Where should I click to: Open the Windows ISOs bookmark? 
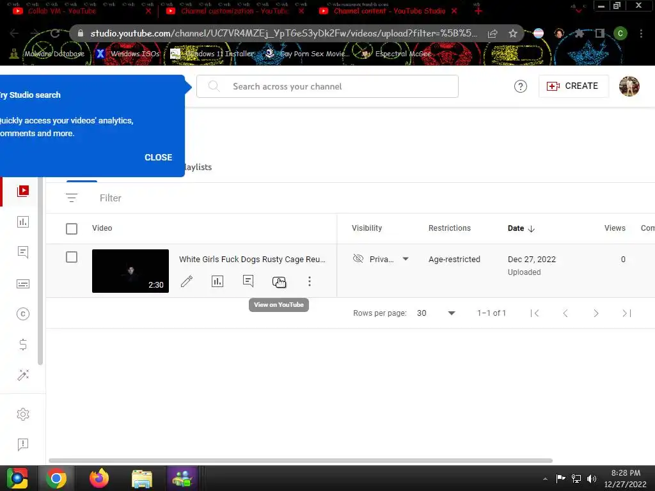(x=127, y=54)
